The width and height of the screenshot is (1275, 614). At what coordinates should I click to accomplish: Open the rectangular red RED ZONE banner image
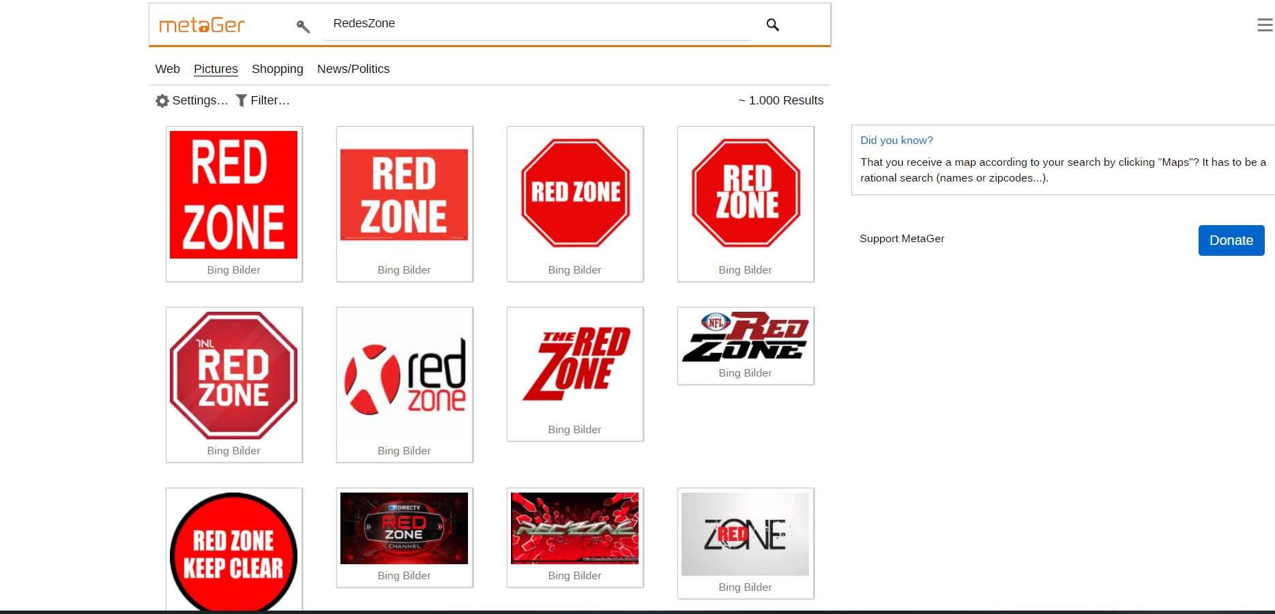click(x=404, y=194)
